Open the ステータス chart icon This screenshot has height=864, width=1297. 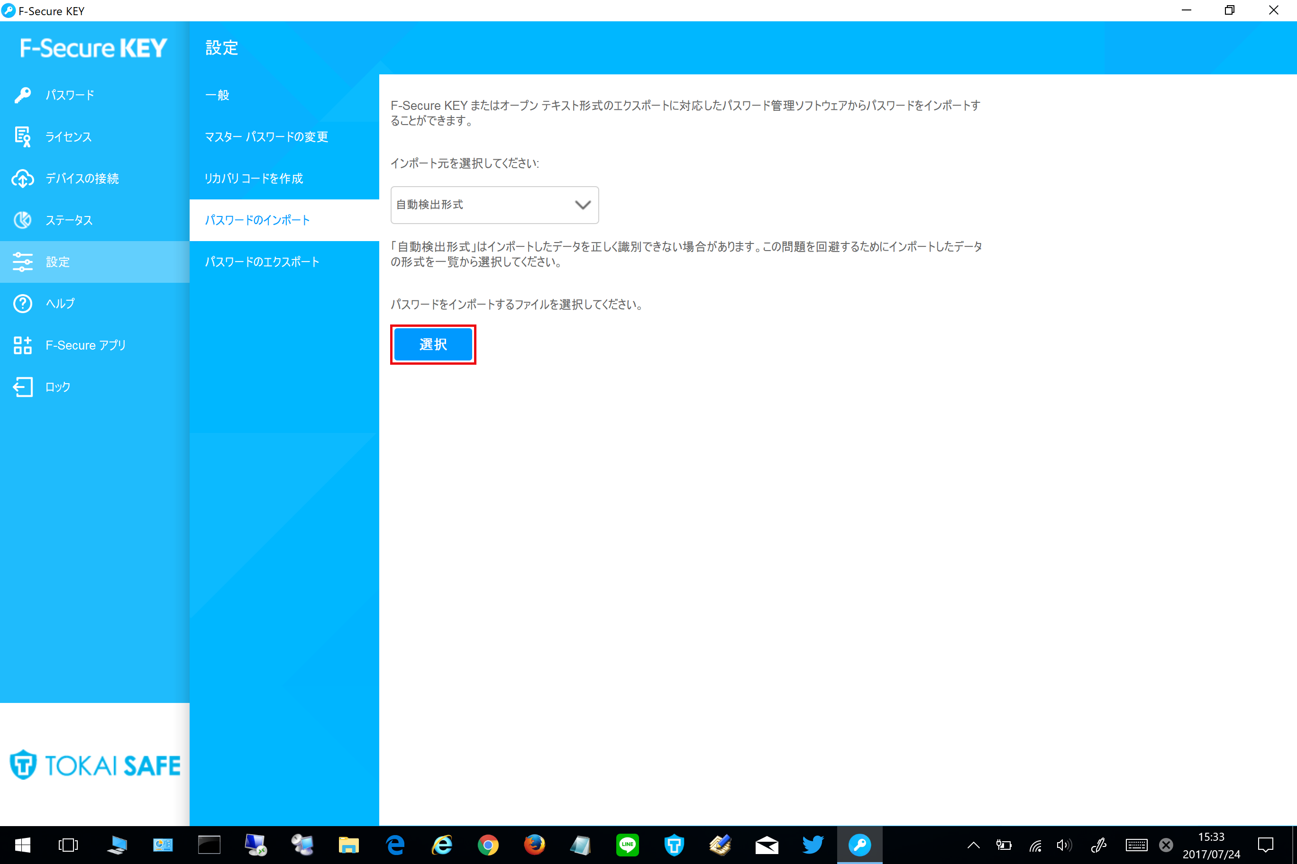tap(23, 220)
